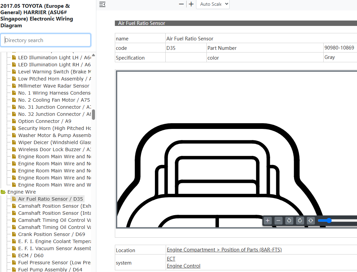Zoom in using the top toolbar plus
The image size is (357, 272).
pos(191,4)
